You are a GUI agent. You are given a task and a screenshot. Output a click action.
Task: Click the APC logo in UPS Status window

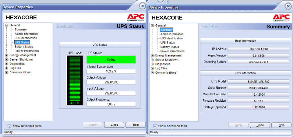(136, 18)
